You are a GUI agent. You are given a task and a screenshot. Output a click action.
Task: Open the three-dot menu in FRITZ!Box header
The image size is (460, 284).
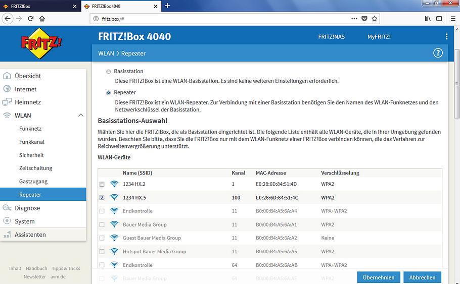click(x=446, y=37)
